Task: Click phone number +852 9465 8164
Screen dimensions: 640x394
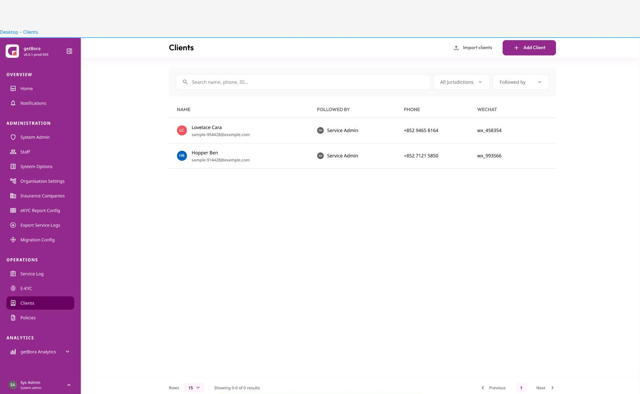Action: point(421,130)
